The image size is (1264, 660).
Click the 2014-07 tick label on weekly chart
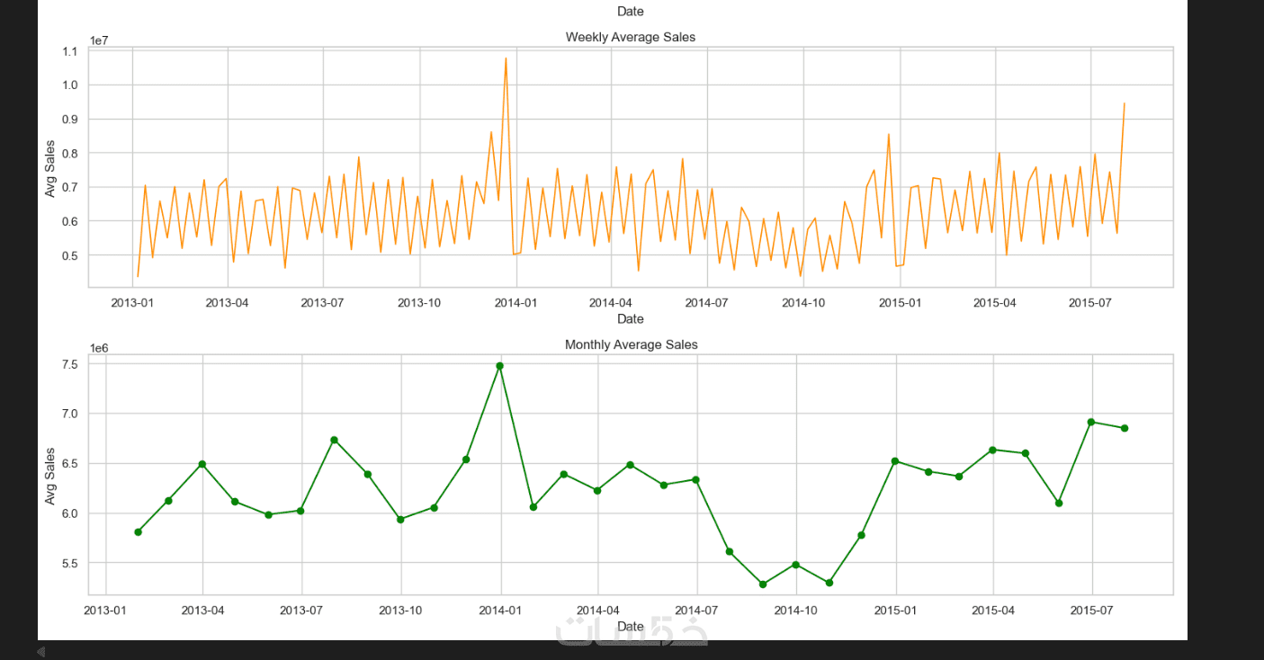coord(706,302)
